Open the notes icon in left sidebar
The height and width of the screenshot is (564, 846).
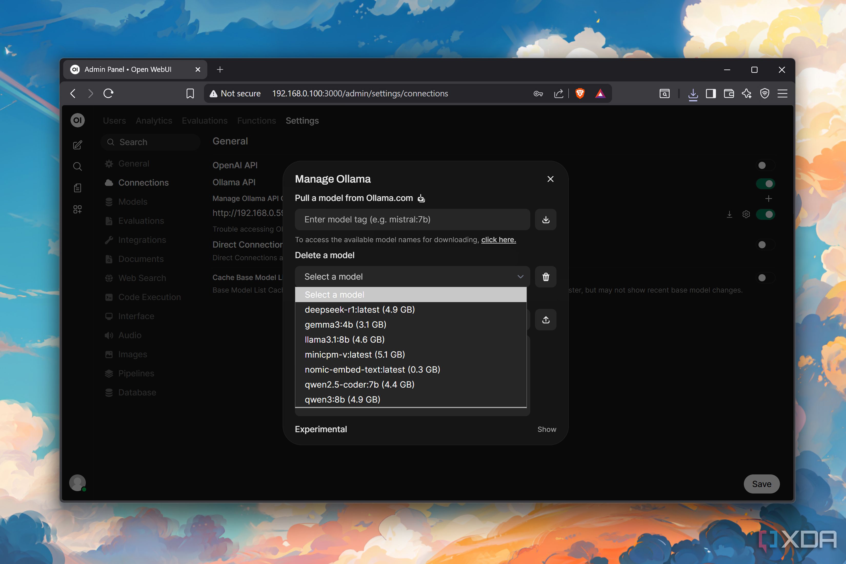[77, 188]
